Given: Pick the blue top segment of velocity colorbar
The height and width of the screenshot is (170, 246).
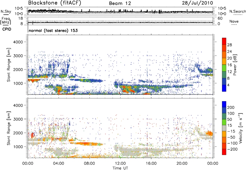Looking at the screenshot, I should pos(224,104).
